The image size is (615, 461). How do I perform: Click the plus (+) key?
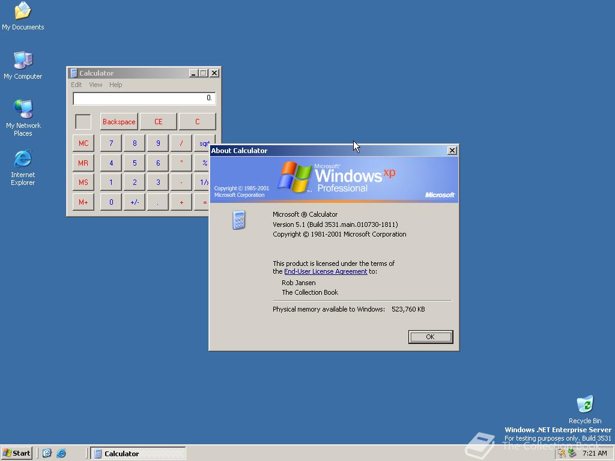pos(181,202)
